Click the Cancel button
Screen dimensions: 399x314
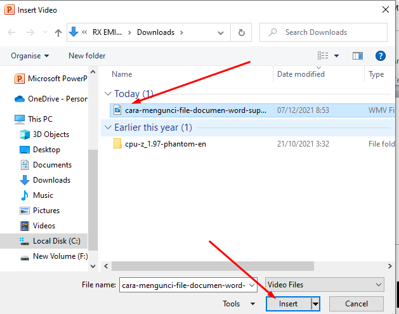click(x=356, y=304)
